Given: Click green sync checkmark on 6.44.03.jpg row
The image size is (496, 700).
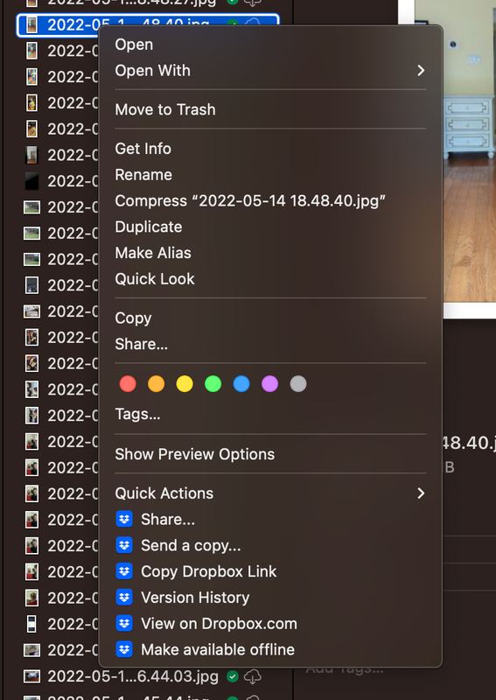Looking at the screenshot, I should [232, 676].
